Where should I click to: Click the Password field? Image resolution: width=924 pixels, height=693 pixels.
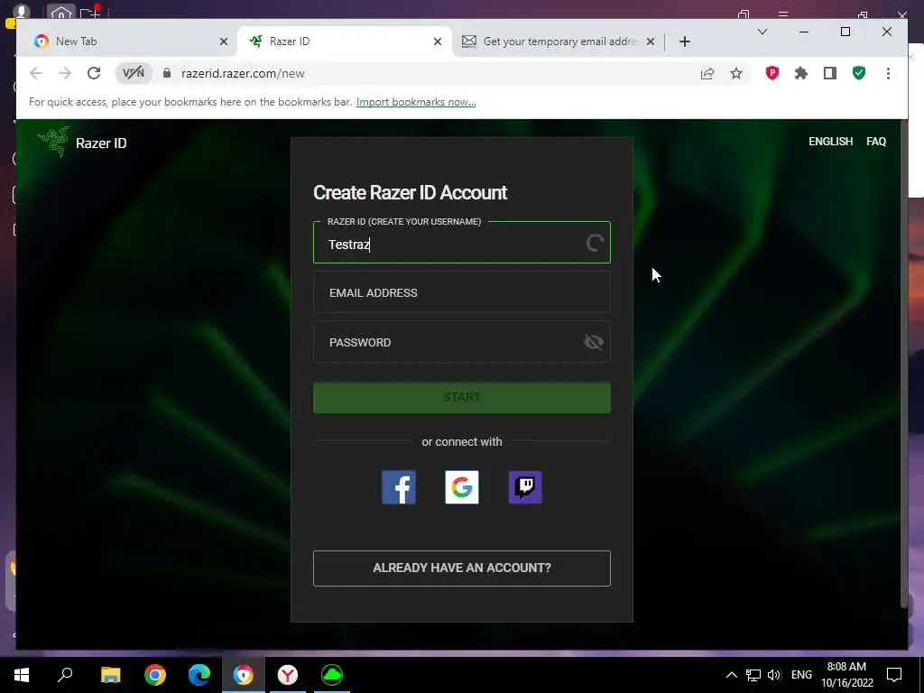click(462, 342)
